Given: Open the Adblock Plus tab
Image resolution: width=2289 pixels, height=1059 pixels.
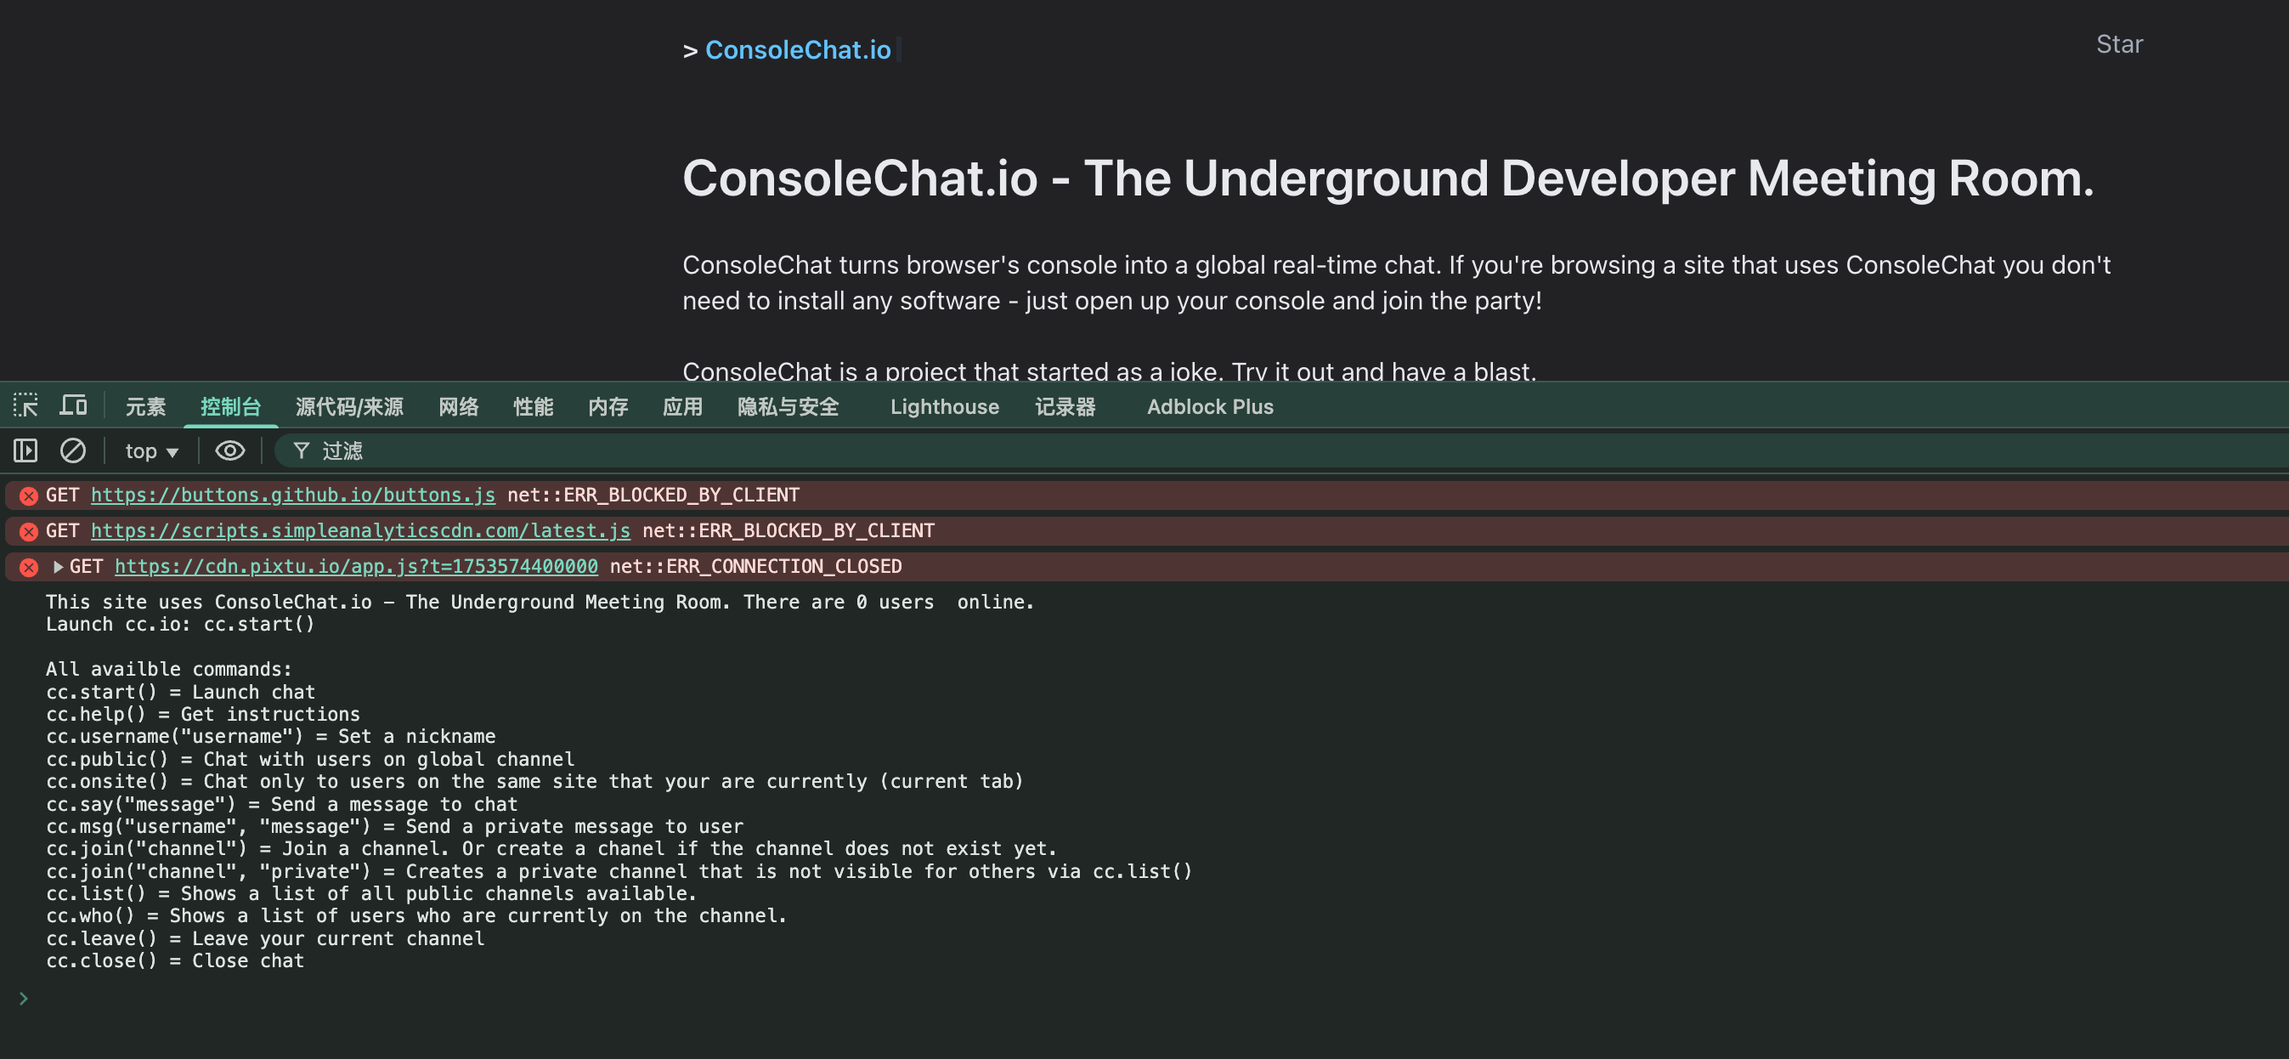Looking at the screenshot, I should tap(1210, 406).
